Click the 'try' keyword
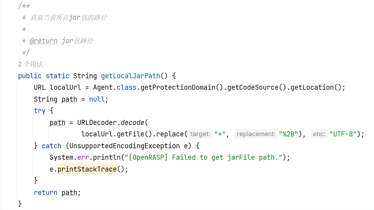The width and height of the screenshot is (374, 210). coord(39,111)
